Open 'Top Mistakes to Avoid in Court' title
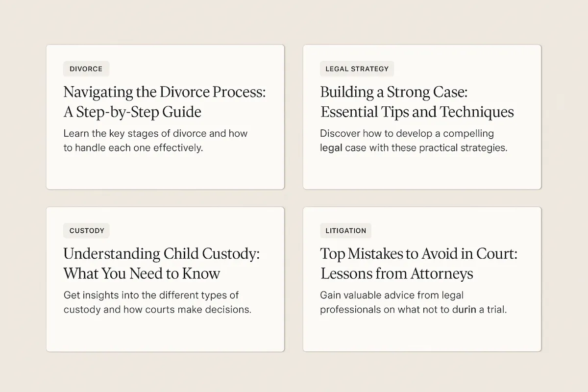The width and height of the screenshot is (588, 392). (x=419, y=254)
